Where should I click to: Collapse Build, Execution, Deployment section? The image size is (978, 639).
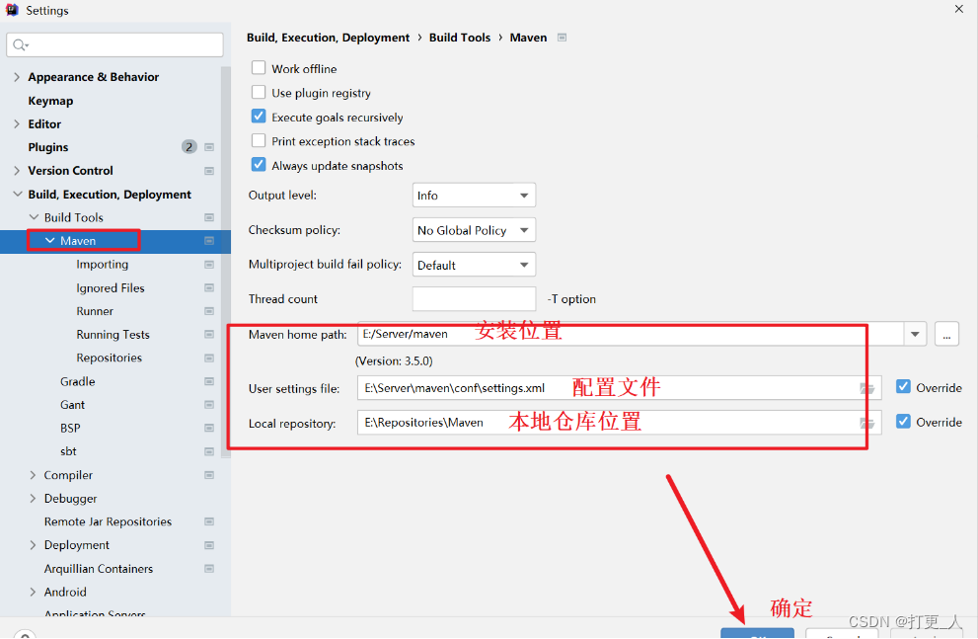coord(18,195)
